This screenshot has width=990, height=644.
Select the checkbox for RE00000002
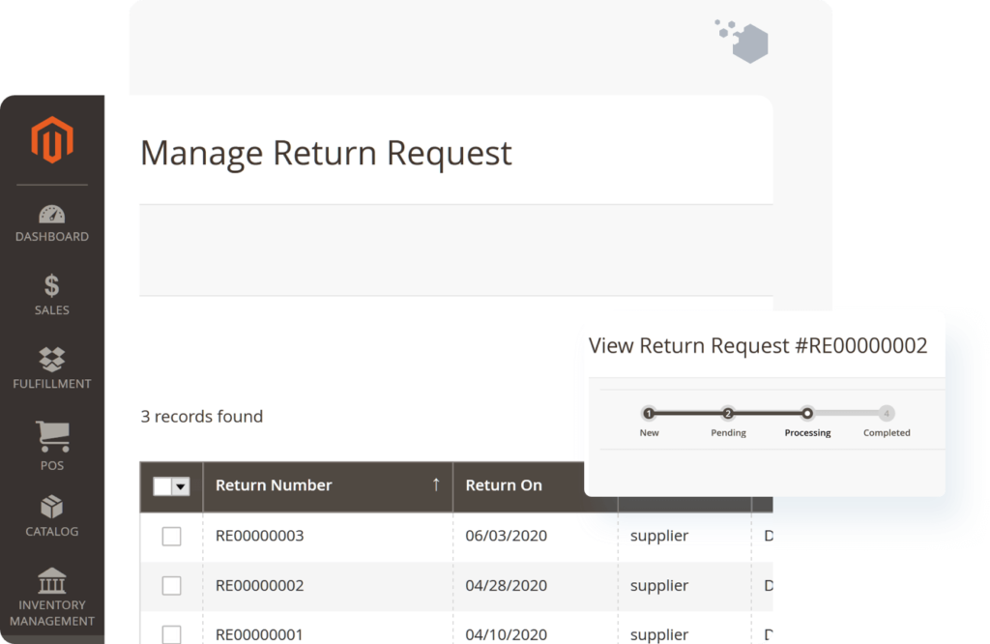click(x=171, y=586)
